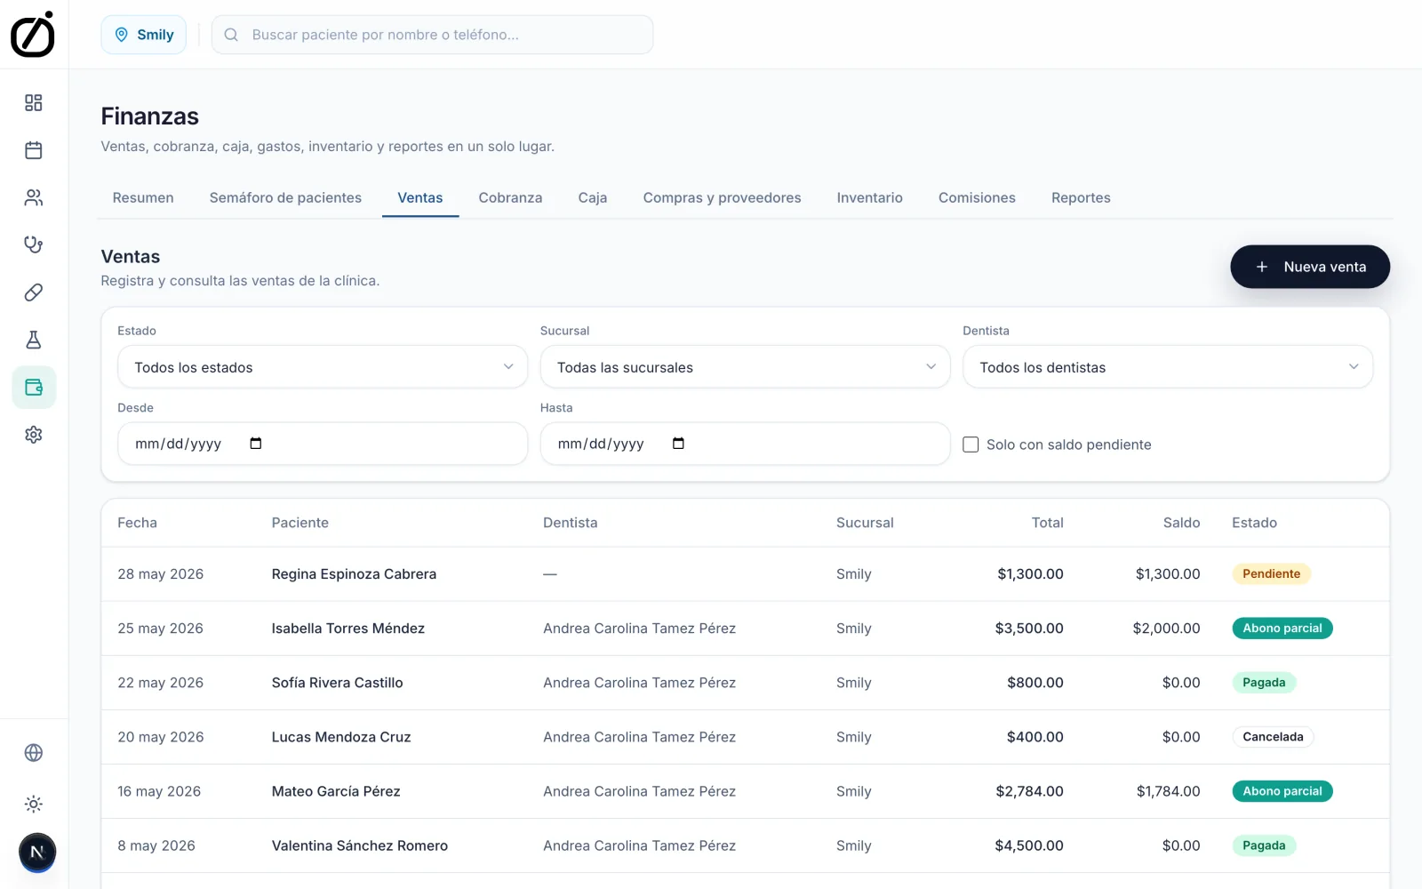This screenshot has height=889, width=1422.
Task: Click the globe language icon
Action: click(34, 753)
